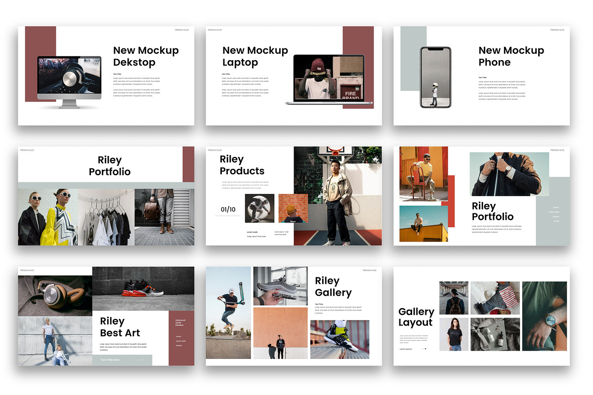Click the man sitting on red chair photo

pyautogui.click(x=424, y=173)
